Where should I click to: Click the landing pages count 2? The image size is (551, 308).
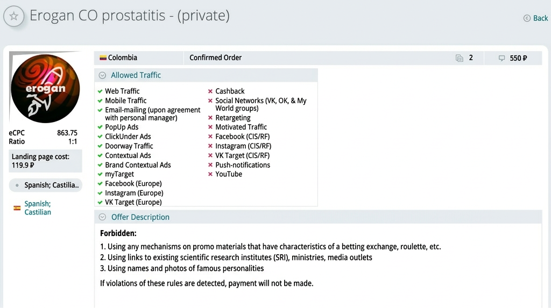[471, 58]
